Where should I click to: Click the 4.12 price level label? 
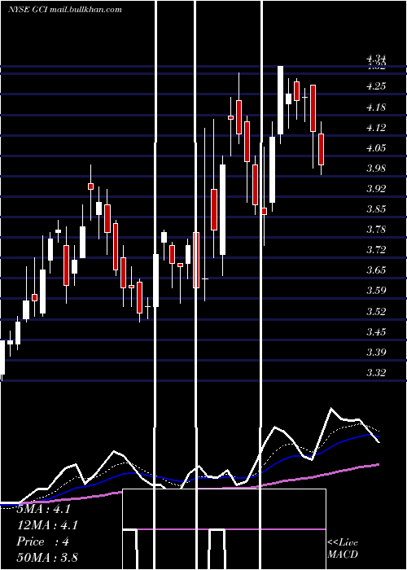tap(376, 128)
